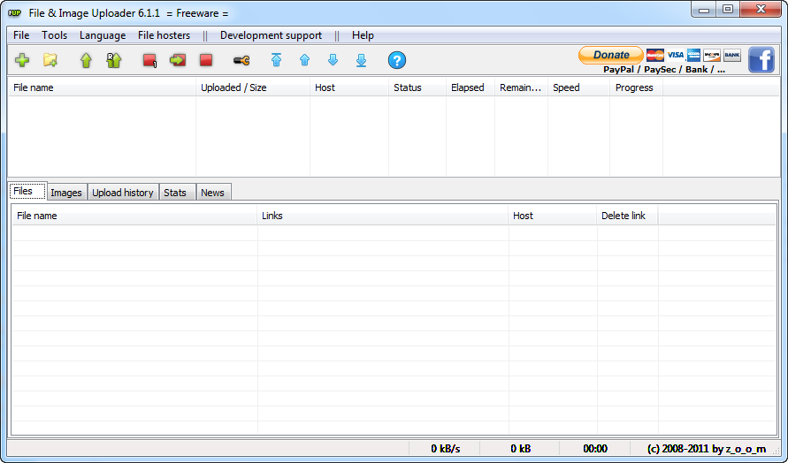Image resolution: width=788 pixels, height=463 pixels.
Task: Sort queue by File name column header
Action: point(102,87)
